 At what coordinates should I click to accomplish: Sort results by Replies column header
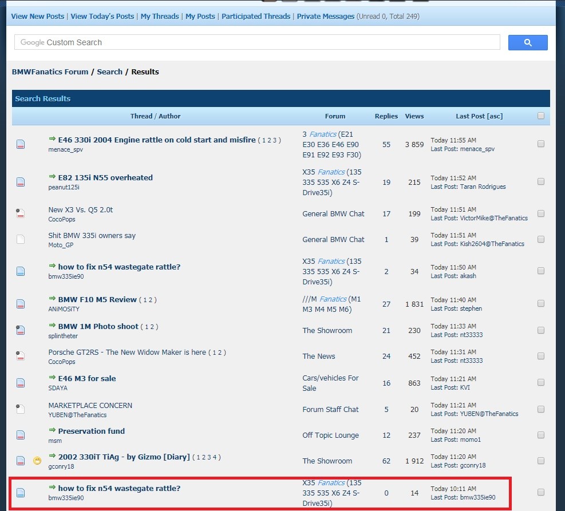pyautogui.click(x=386, y=116)
